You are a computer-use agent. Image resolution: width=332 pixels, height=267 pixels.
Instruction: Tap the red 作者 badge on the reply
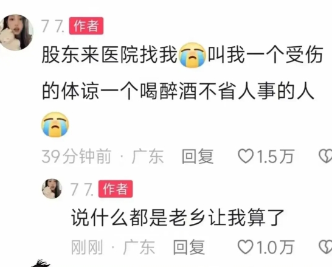click(116, 189)
